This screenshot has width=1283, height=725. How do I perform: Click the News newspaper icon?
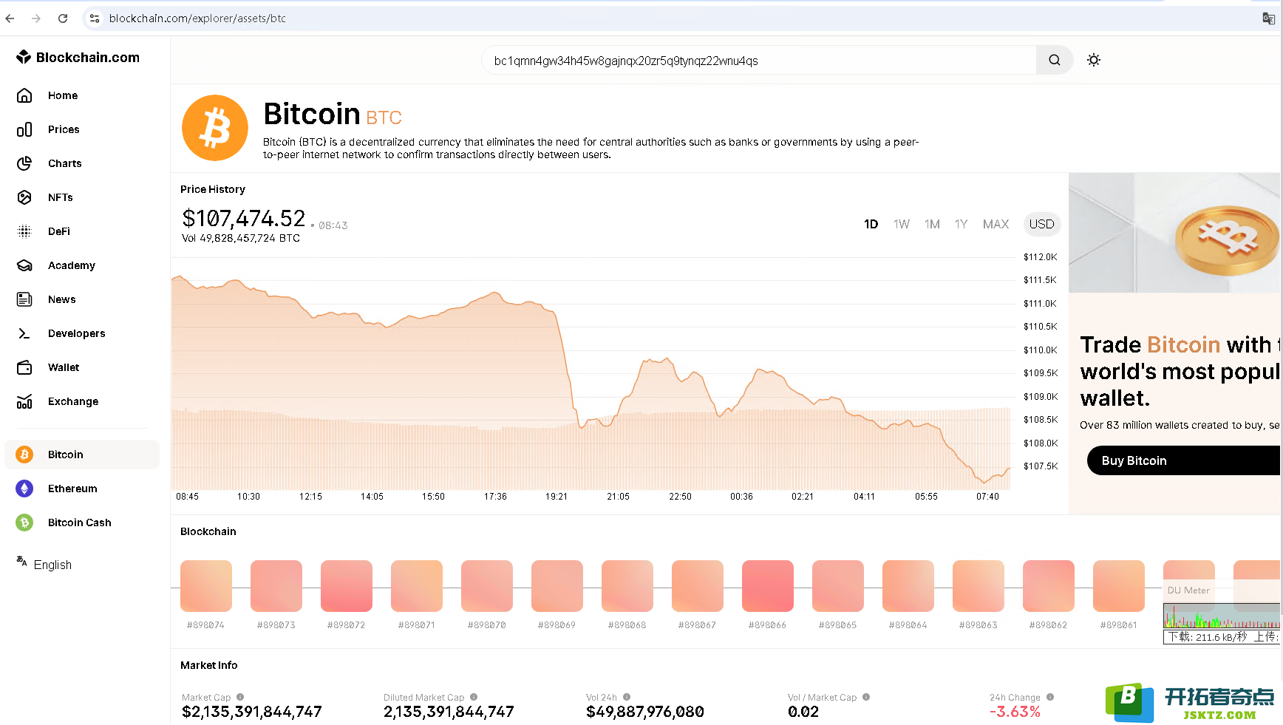coord(24,299)
